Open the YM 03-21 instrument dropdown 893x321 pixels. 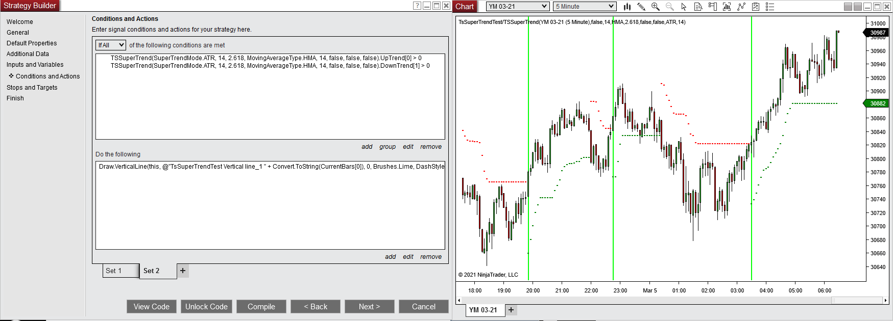click(x=517, y=7)
